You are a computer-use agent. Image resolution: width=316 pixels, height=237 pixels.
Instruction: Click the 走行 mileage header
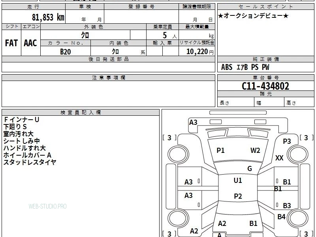tap(34, 7)
